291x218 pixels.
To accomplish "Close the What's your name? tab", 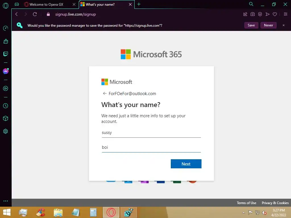I will click(x=130, y=5).
